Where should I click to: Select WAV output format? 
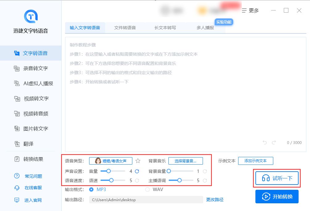pos(154,189)
